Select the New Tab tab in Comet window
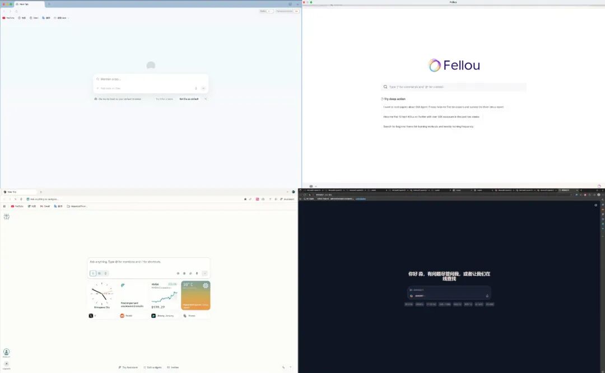Screen dimensions: 605x373 pyautogui.click(x=19, y=192)
